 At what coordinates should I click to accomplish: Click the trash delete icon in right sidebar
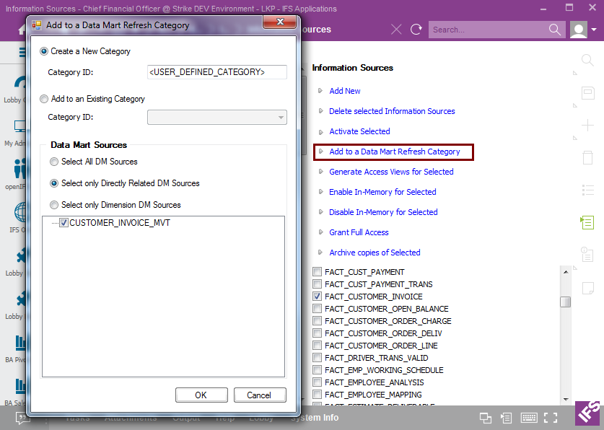[x=588, y=157]
